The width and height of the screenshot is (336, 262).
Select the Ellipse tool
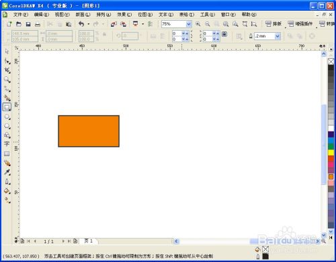coord(7,117)
